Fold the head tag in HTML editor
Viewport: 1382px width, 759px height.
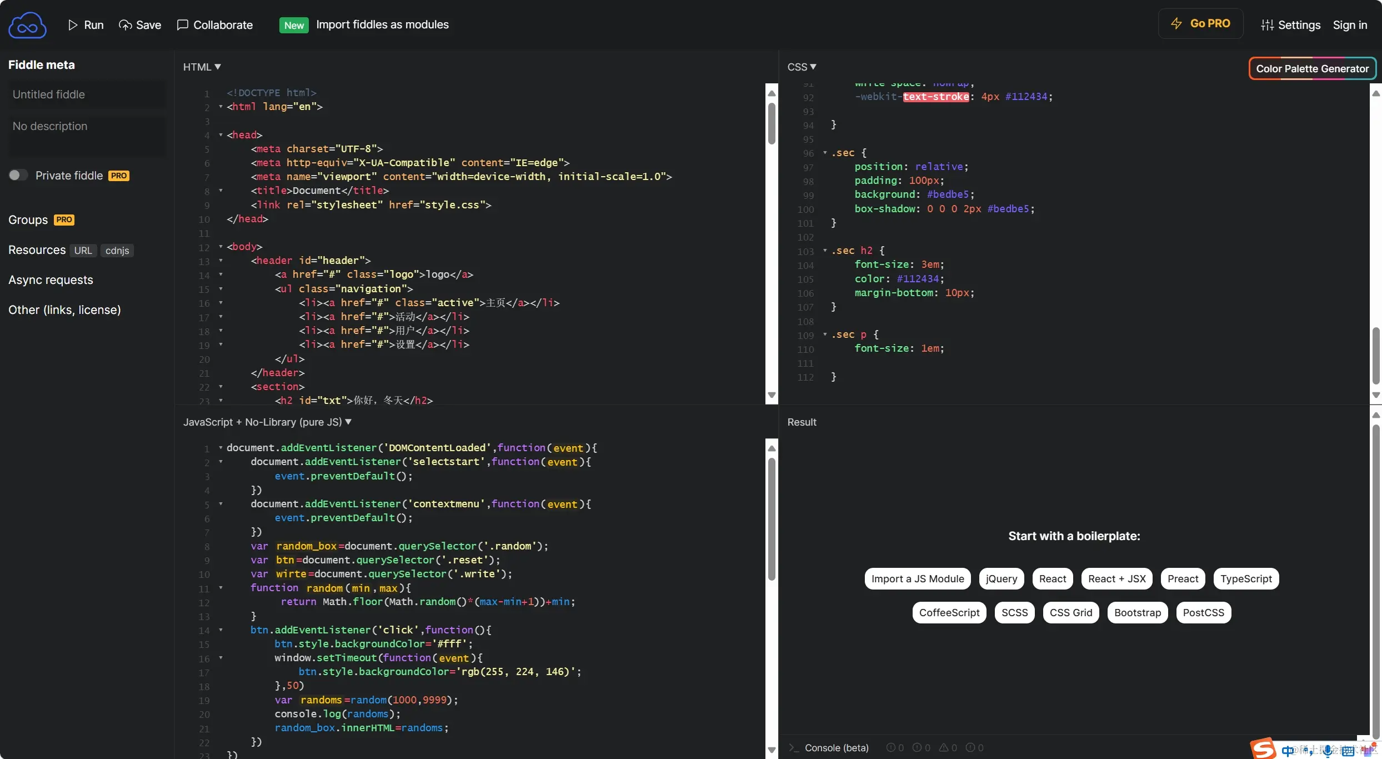pos(221,135)
